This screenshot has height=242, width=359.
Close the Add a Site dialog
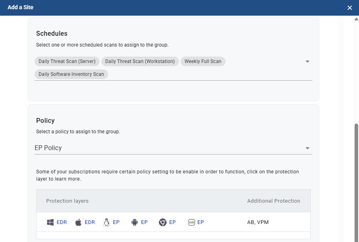point(350,8)
